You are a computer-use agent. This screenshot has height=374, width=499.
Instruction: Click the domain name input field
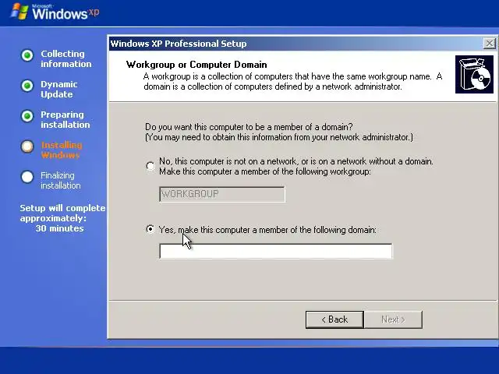coord(275,251)
